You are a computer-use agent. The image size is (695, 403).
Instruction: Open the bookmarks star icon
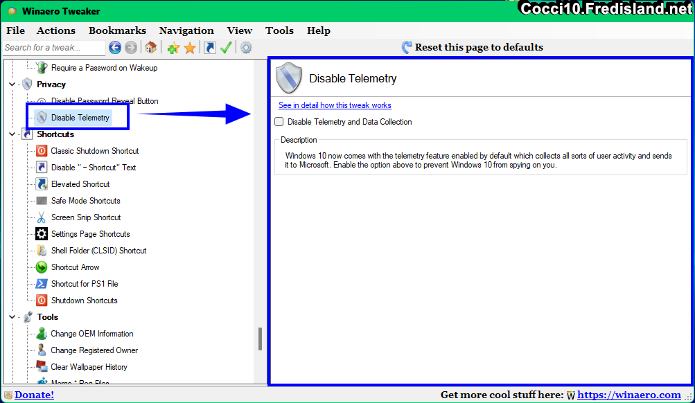point(190,48)
